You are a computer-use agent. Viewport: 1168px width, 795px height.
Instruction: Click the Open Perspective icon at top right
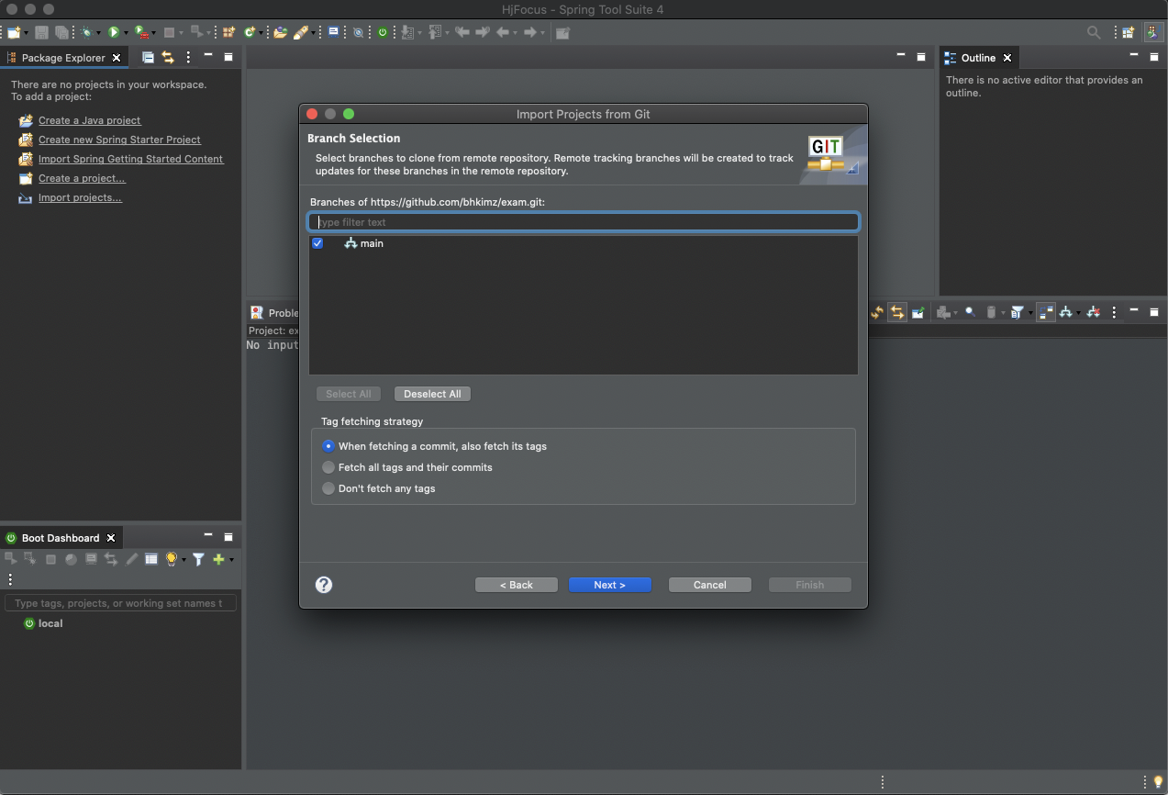pos(1128,32)
